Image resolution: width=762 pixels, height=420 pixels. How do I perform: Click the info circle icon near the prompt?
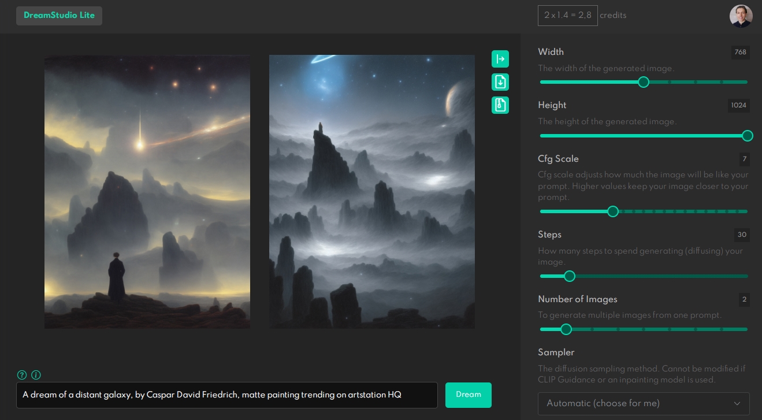tap(36, 375)
